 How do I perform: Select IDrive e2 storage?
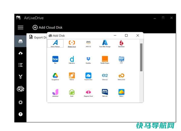tap(105, 77)
